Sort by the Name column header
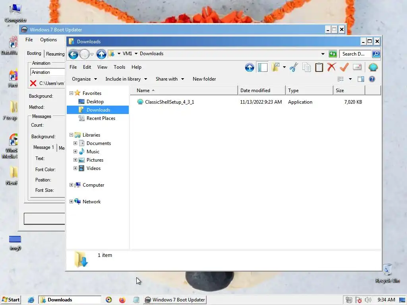The width and height of the screenshot is (407, 305). 184,91
